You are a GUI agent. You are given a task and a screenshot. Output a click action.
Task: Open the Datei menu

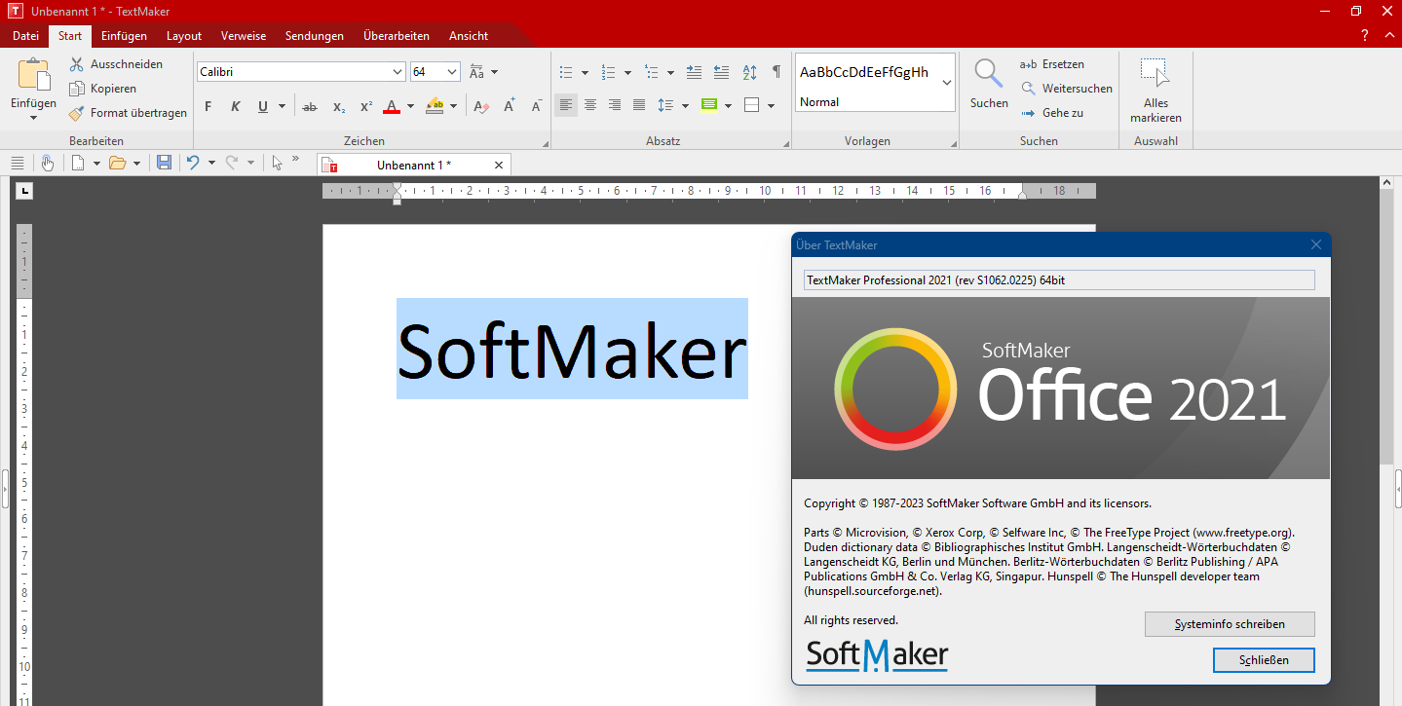coord(25,36)
